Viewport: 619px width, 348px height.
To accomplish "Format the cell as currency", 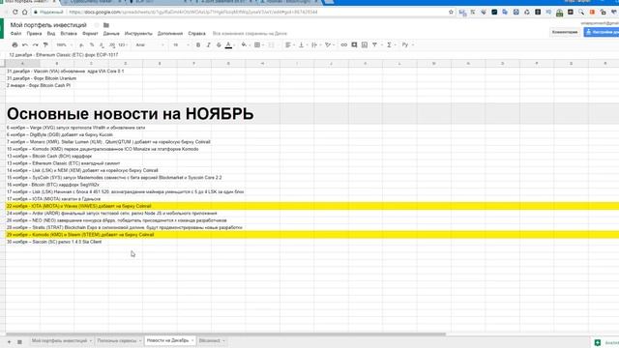I will [x=81, y=45].
